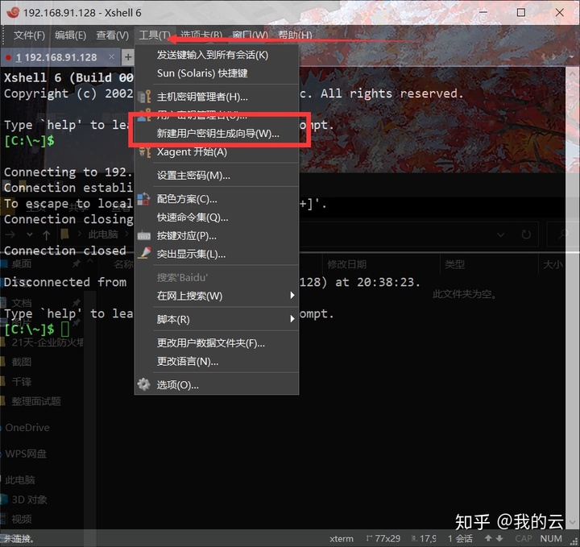Click the terminal prompt cursor block
The width and height of the screenshot is (580, 547).
(65, 329)
